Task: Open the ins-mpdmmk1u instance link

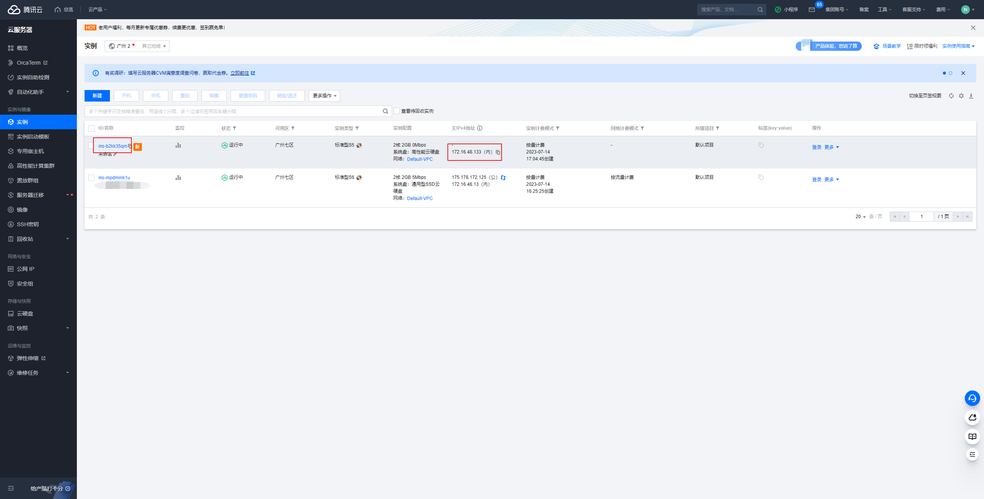Action: pyautogui.click(x=114, y=178)
